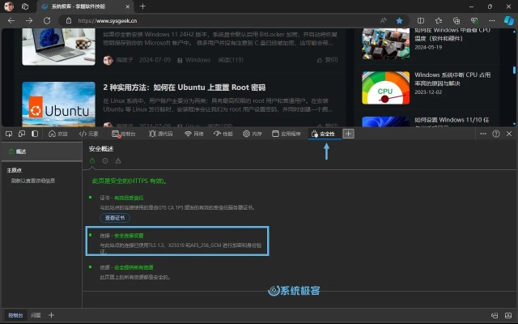Screen dimensions: 518x324
Task: Open the 性能 (Performance) panel tab
Action: pos(223,134)
